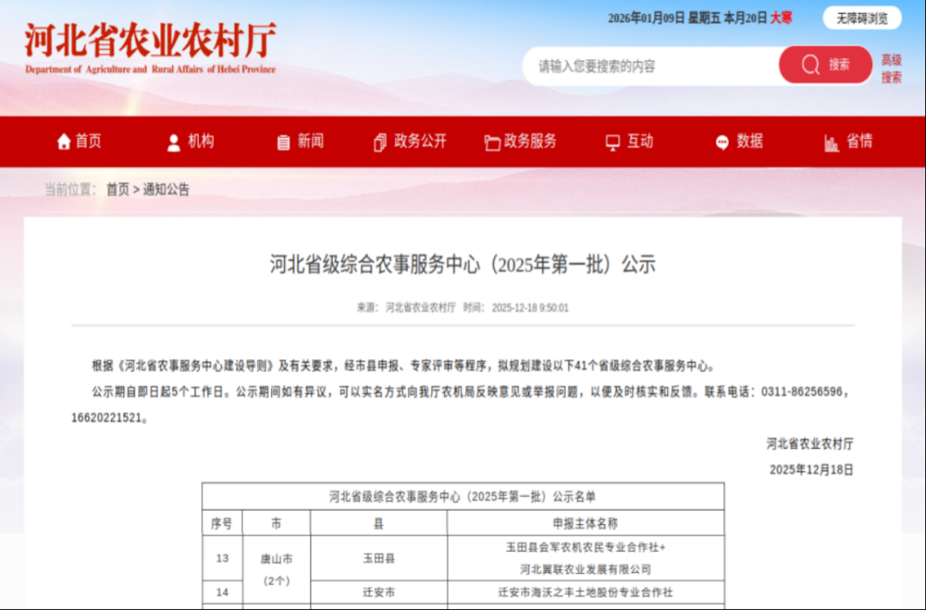926x610 pixels.
Task: Click the monitor icon beside 互动
Action: [612, 142]
